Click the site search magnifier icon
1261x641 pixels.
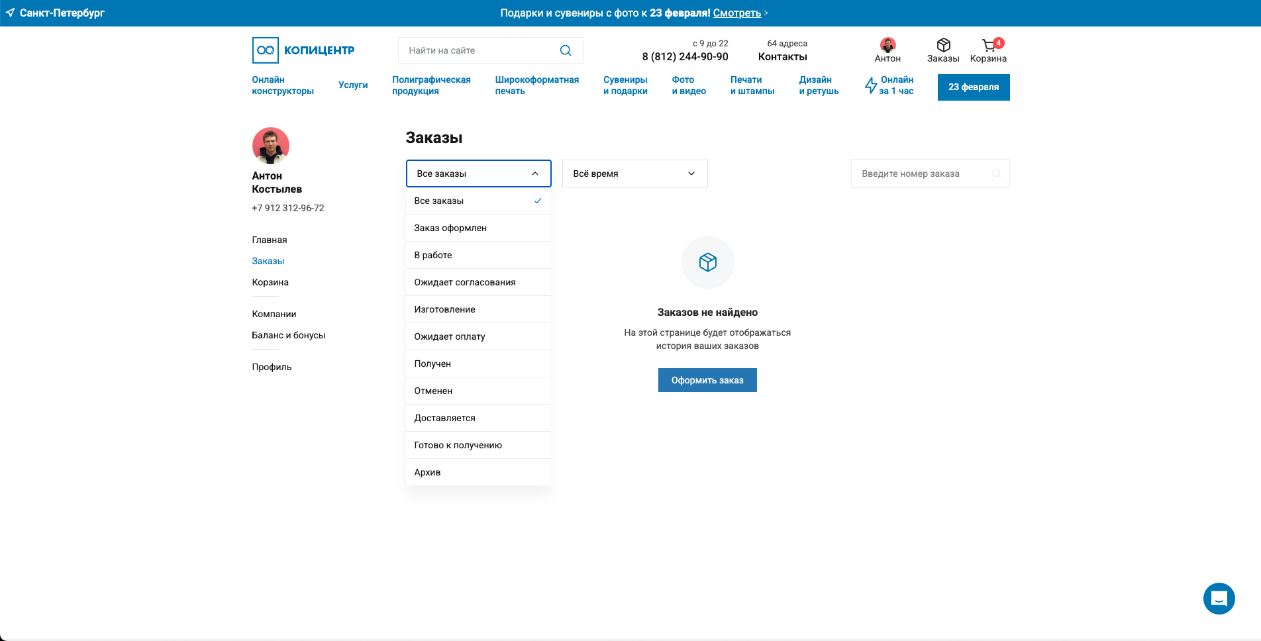[566, 50]
